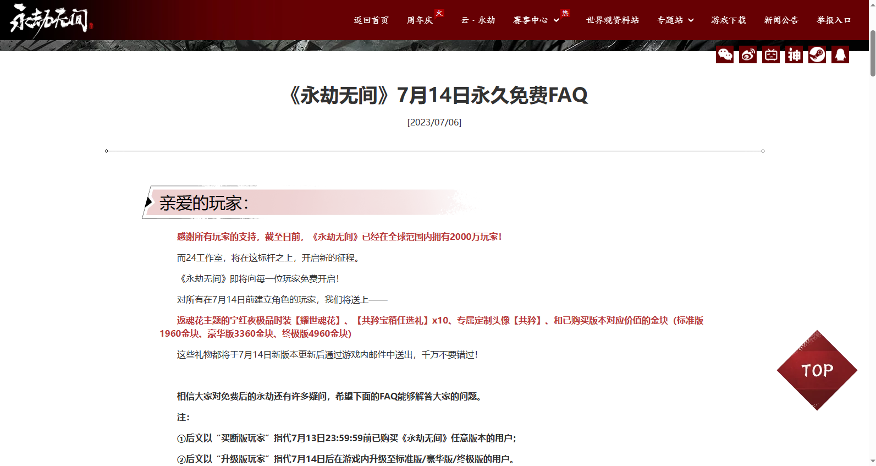This screenshot has width=876, height=466.
Task: Click the page vertical scrollbar thumb
Action: point(873,53)
